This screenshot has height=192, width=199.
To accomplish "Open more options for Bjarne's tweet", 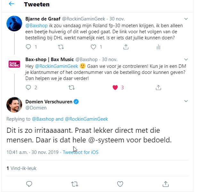I will 186,19.
